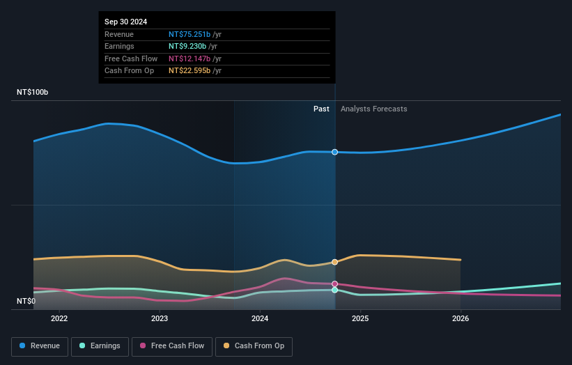Select the blue Revenue data point marker
The image size is (572, 365).
335,152
